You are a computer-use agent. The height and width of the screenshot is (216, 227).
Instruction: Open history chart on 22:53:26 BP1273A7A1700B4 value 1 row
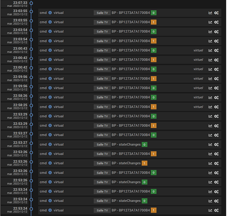210,154
